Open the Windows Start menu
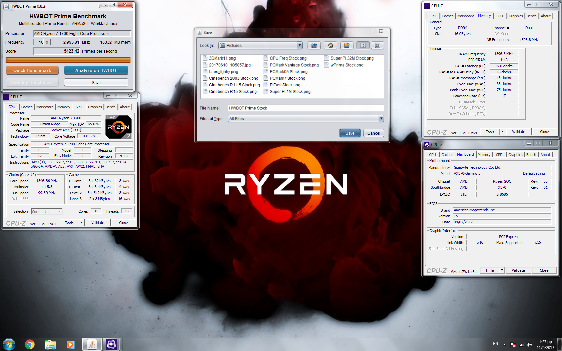The image size is (562, 351). click(x=9, y=344)
